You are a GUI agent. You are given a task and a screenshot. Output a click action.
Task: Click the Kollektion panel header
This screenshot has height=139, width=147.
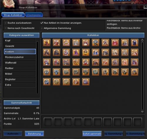(x=93, y=35)
